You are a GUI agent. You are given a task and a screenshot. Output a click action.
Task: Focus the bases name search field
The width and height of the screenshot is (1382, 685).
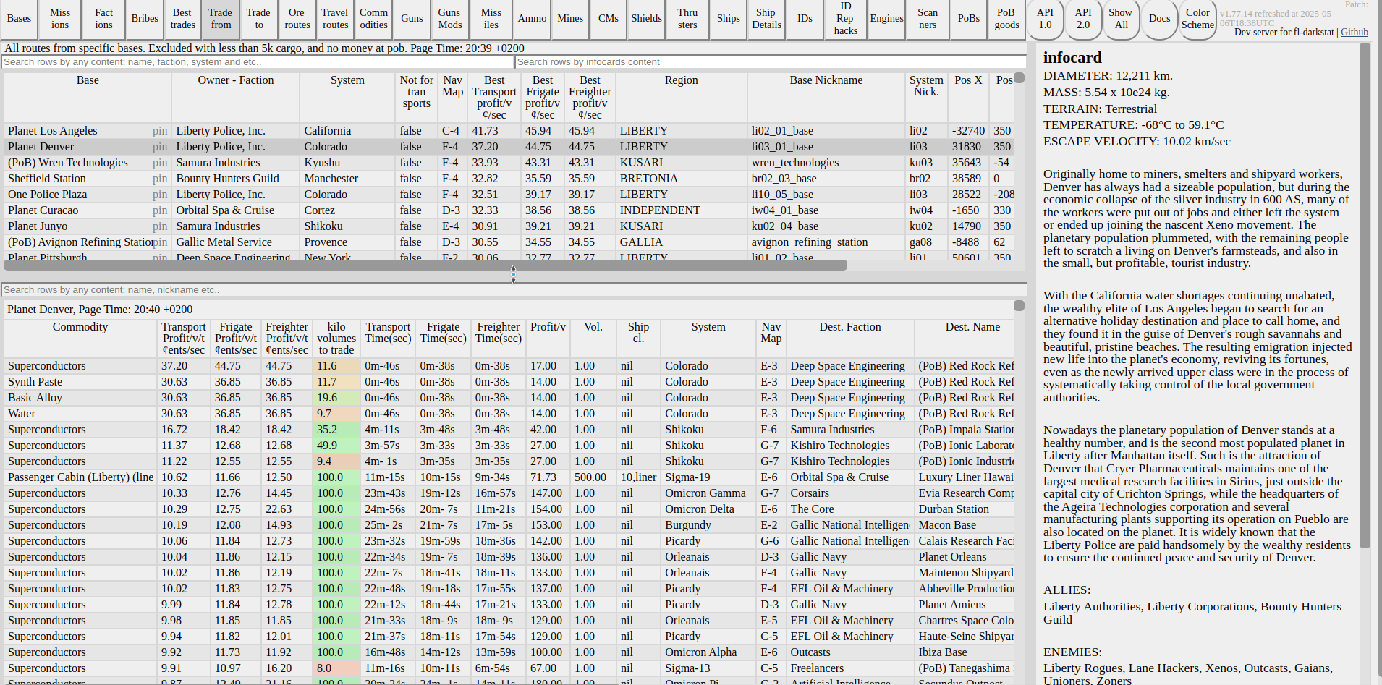click(x=258, y=62)
